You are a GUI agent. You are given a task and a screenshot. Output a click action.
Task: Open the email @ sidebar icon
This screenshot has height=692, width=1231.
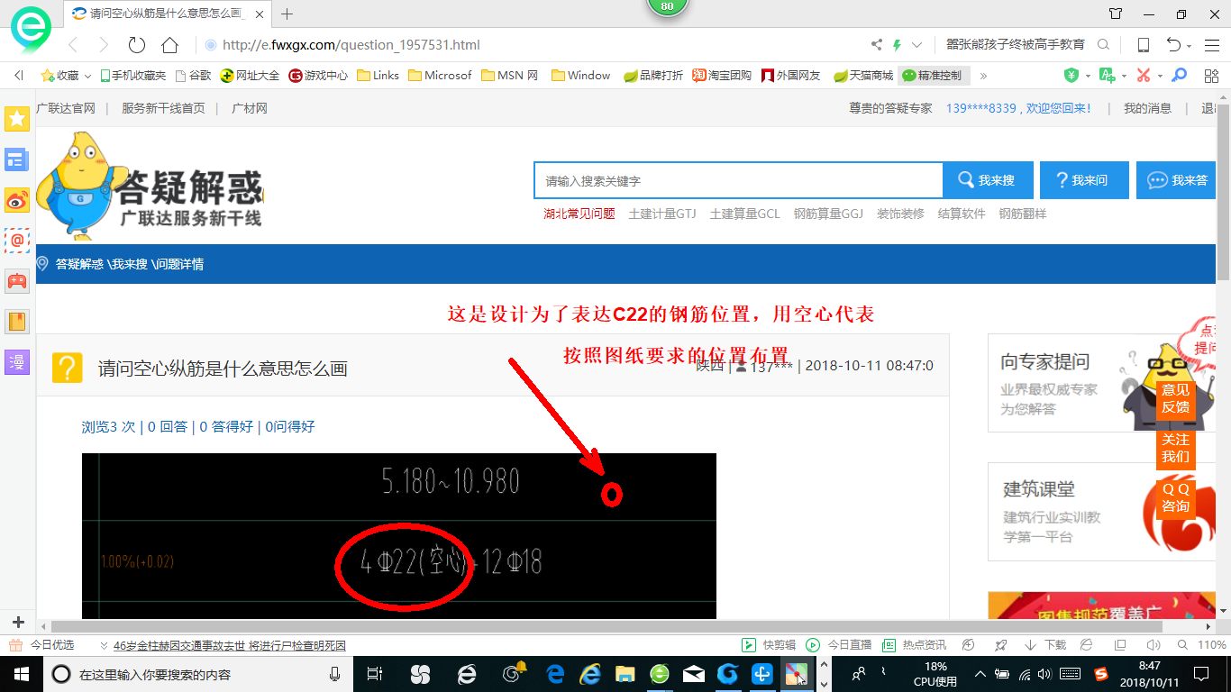(17, 241)
